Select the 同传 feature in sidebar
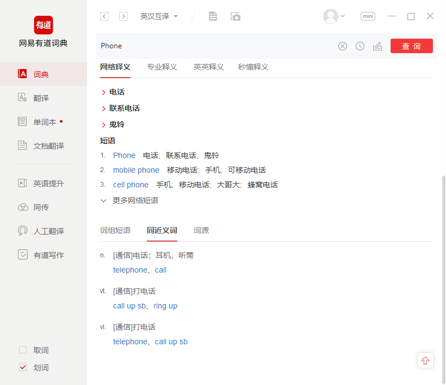This screenshot has height=385, width=446. click(x=39, y=207)
